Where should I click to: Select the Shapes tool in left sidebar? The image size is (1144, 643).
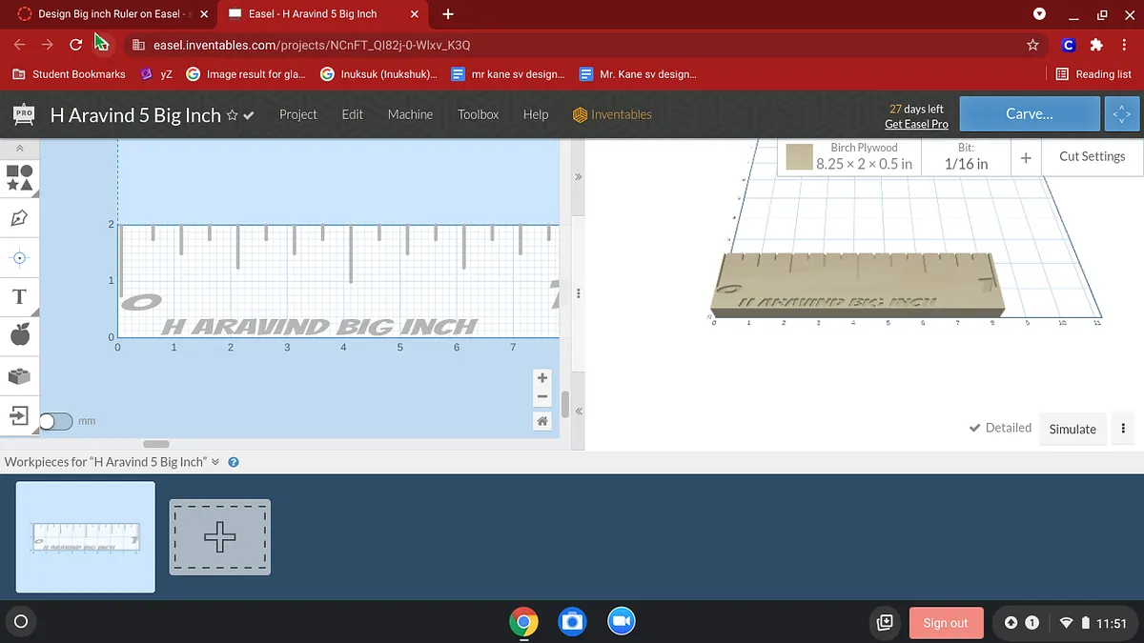(x=19, y=177)
